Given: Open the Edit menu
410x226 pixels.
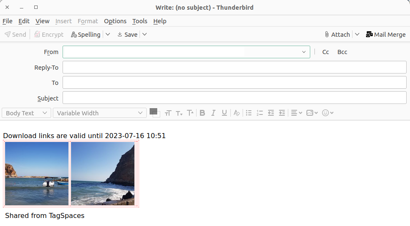Looking at the screenshot, I should tap(24, 21).
